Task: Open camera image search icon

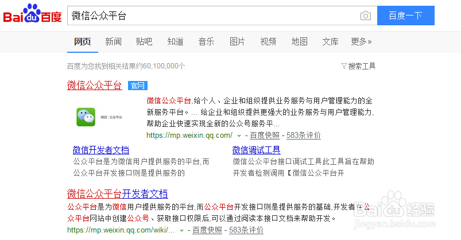Action: pos(366,16)
